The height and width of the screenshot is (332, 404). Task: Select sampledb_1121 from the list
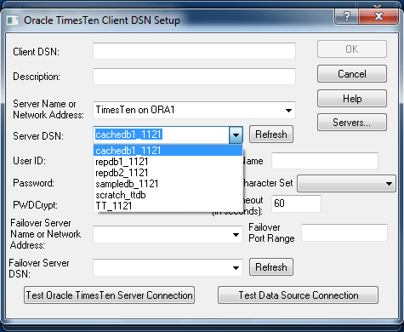point(168,184)
